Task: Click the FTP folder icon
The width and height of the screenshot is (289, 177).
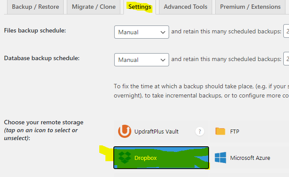Action: 220,131
